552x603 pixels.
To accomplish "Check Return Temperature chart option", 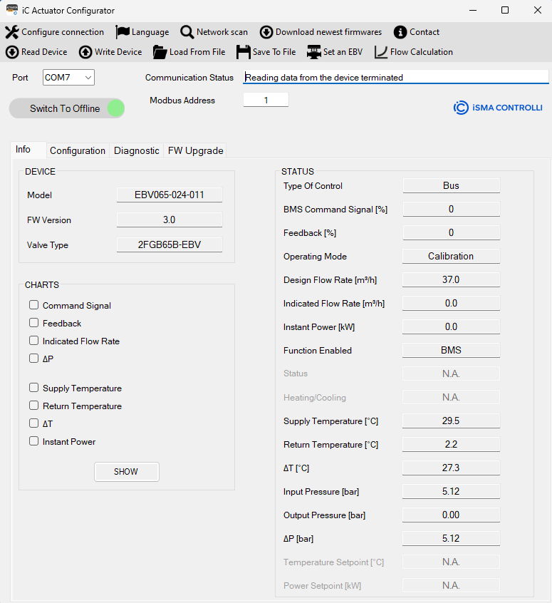I will tap(33, 406).
